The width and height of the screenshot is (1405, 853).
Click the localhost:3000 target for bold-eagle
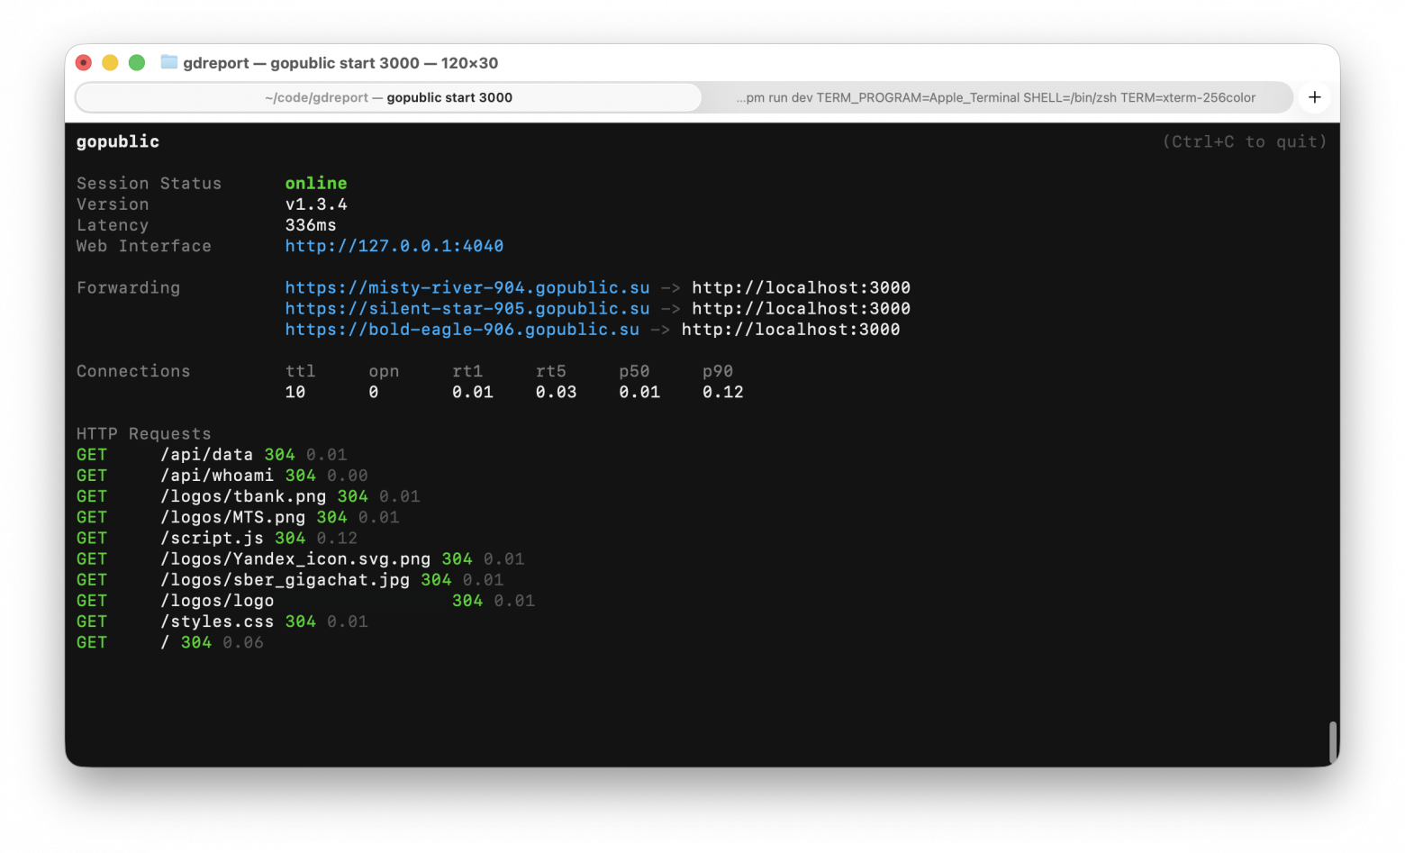(791, 329)
